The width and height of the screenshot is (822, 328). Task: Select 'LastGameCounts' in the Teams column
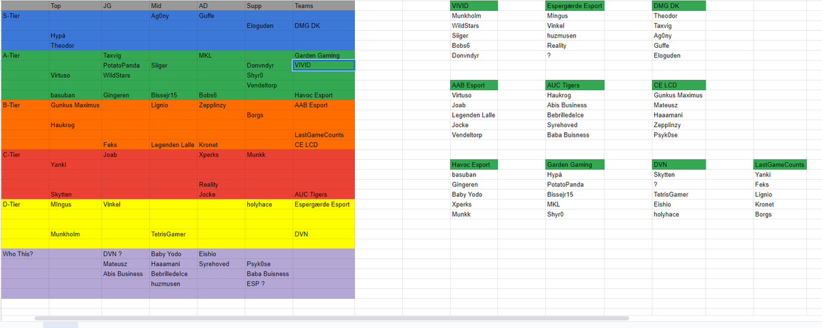click(x=323, y=135)
